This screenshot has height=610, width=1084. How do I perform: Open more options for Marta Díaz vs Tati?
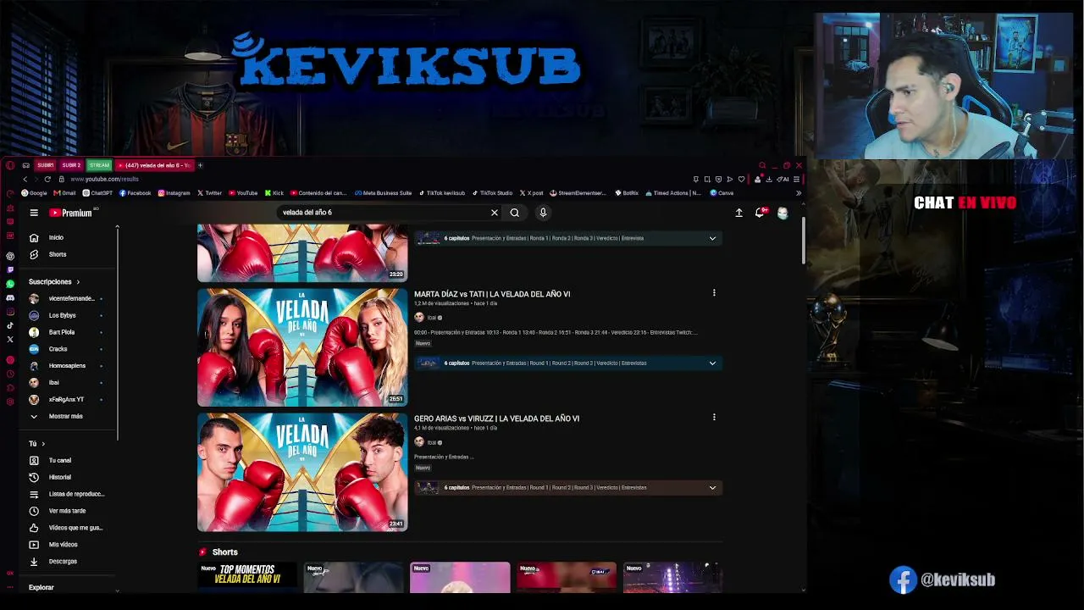pos(714,293)
